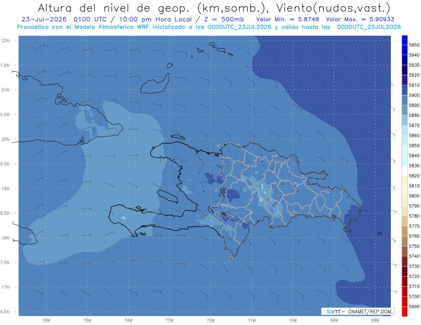
Task: Click the 6.5N latitude axis label
Action: click(x=5, y=312)
